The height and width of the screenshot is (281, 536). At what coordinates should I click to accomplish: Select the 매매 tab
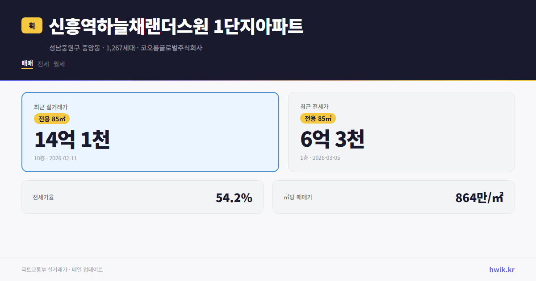click(x=27, y=64)
